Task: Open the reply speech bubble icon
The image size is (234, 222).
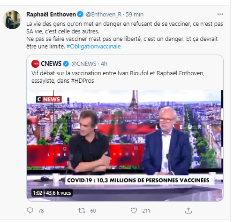Action: point(30,211)
